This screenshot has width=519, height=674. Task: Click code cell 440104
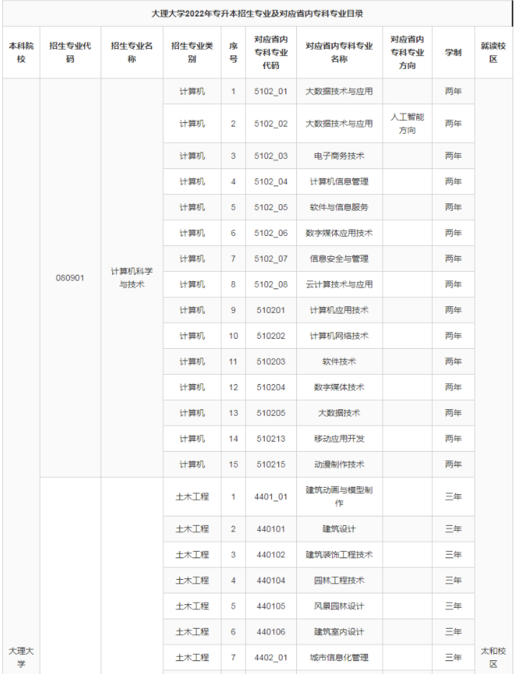(x=271, y=580)
